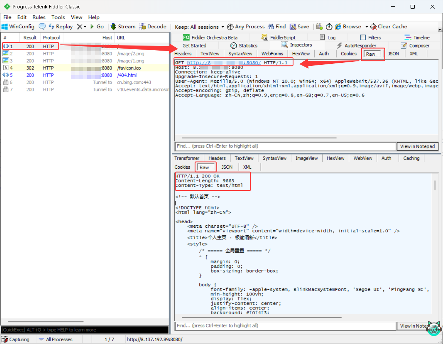Screen dimensions: 443x344
Task: Focus the response Find input field
Action: 285,326
